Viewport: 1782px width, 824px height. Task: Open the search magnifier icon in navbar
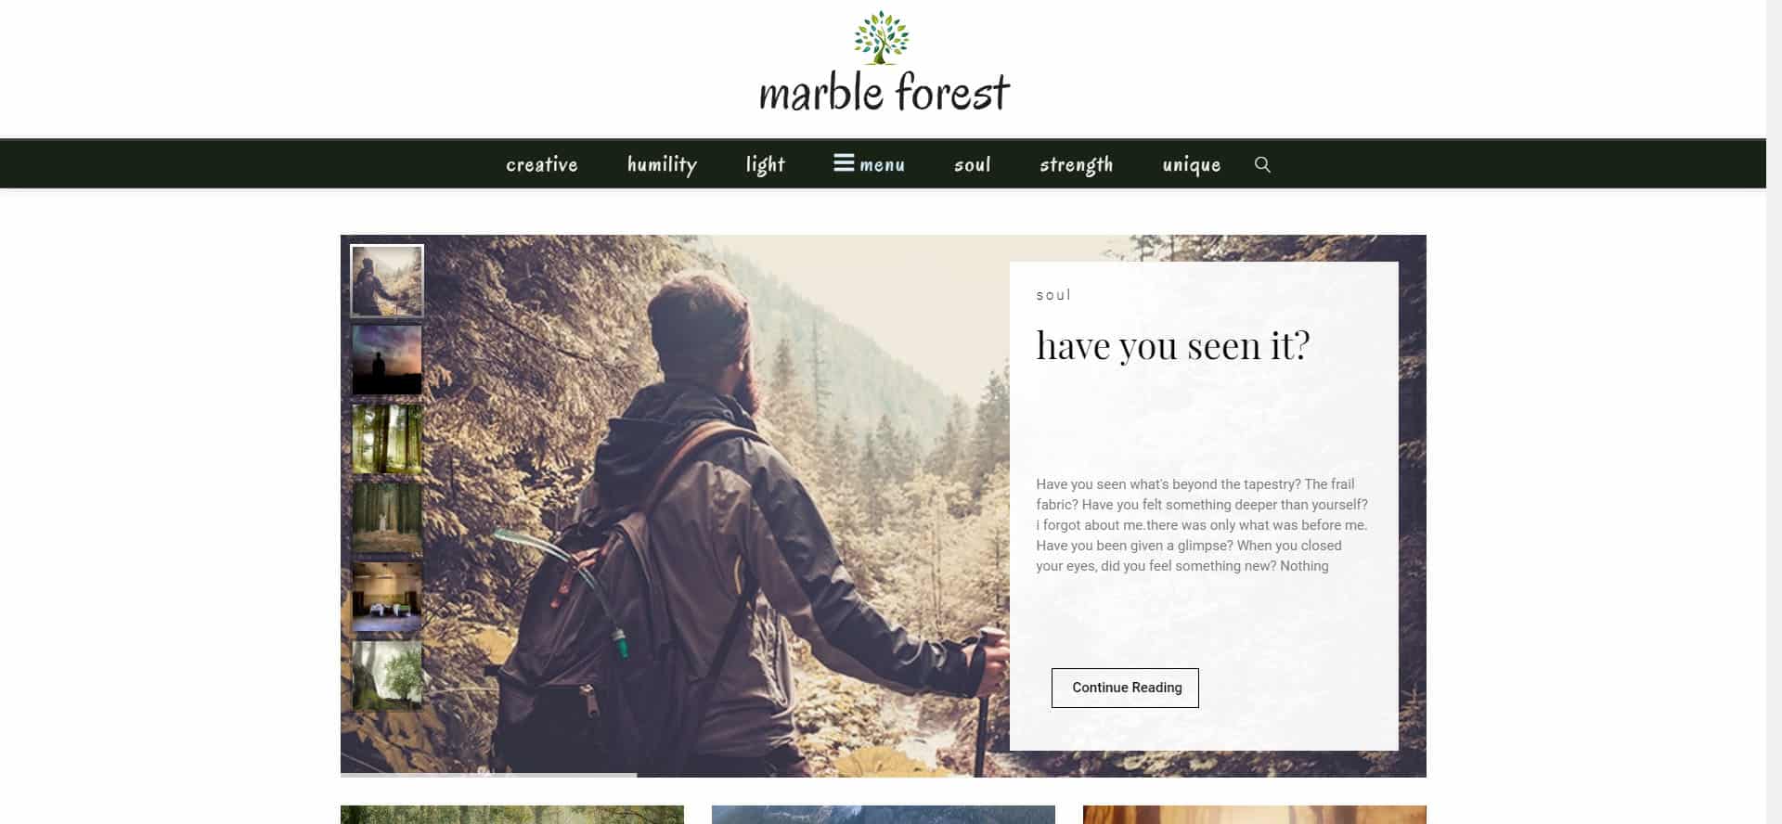[1262, 164]
